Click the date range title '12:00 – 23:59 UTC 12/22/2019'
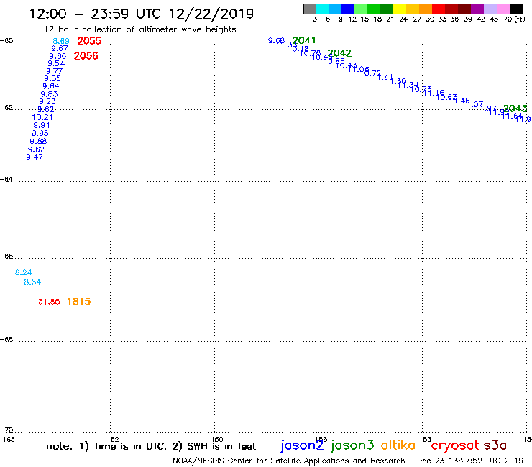 click(x=142, y=14)
